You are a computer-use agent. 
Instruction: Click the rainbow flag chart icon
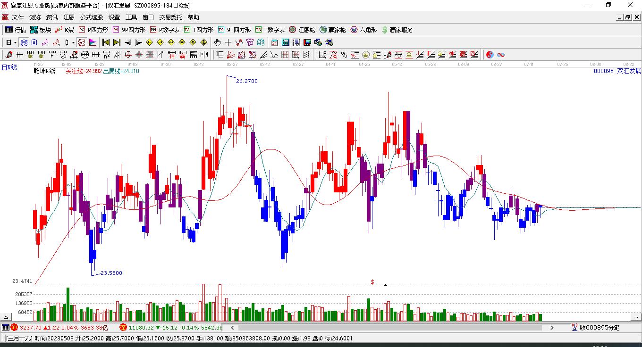coord(93,42)
